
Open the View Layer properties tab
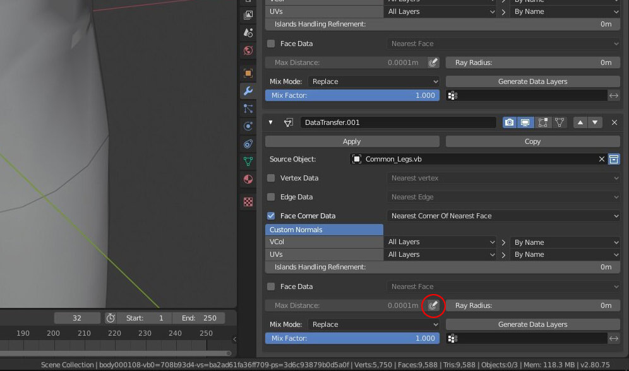pyautogui.click(x=248, y=15)
